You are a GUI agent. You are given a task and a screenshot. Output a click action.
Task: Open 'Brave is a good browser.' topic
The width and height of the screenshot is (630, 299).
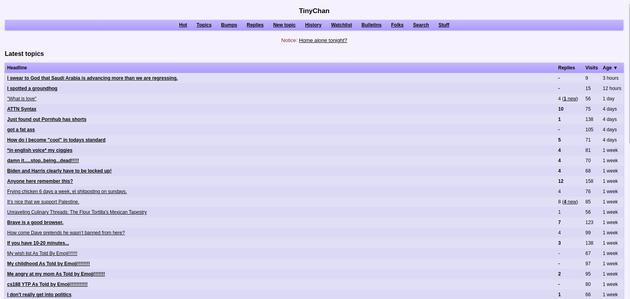coord(35,222)
